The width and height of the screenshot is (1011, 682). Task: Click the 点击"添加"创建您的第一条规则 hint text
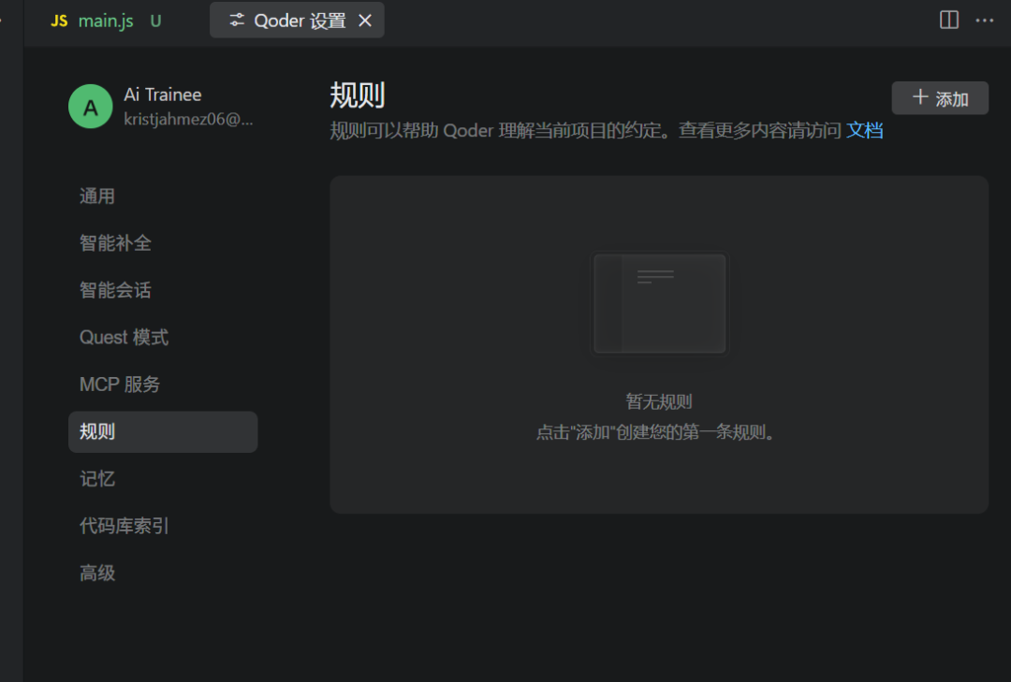[655, 432]
